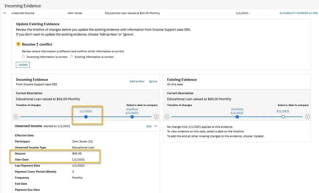Click the Edit link for Unearned Income
Screen dimensions: 319x193
149,126
